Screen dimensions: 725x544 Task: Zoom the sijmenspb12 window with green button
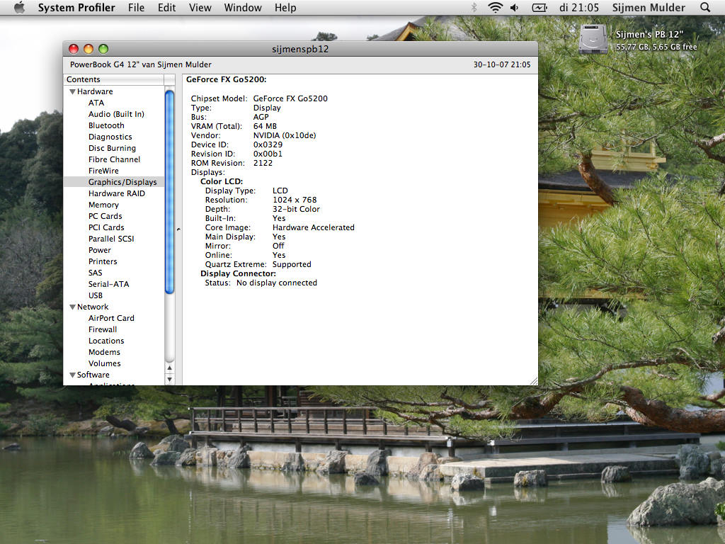[x=103, y=49]
